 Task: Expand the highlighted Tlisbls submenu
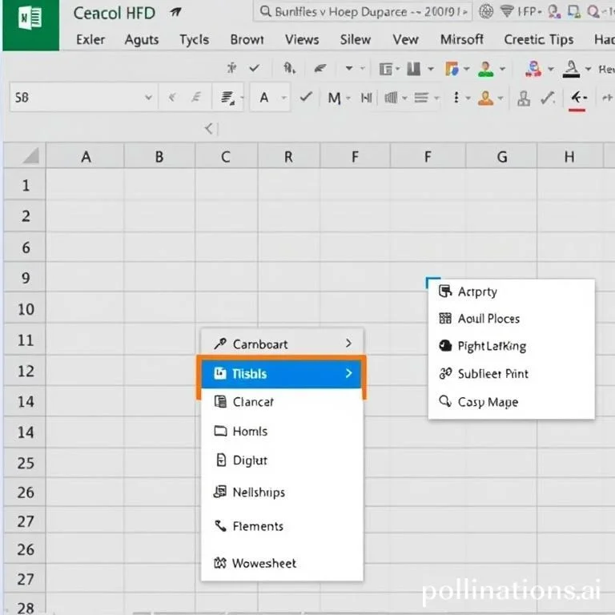pyautogui.click(x=348, y=373)
